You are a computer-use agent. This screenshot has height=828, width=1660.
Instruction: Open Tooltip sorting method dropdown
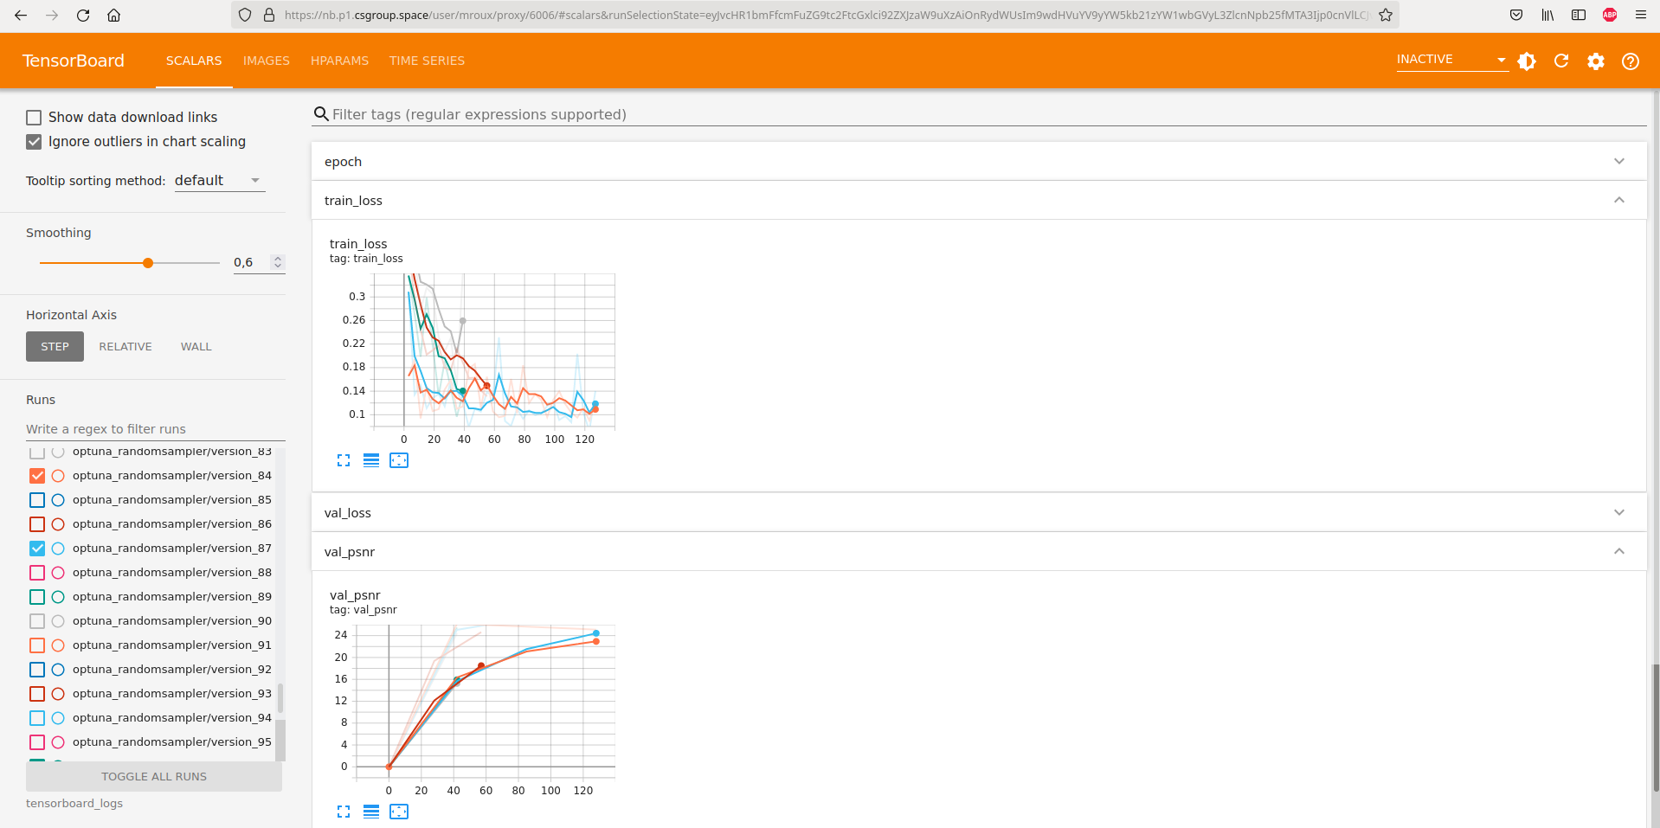pyautogui.click(x=219, y=180)
